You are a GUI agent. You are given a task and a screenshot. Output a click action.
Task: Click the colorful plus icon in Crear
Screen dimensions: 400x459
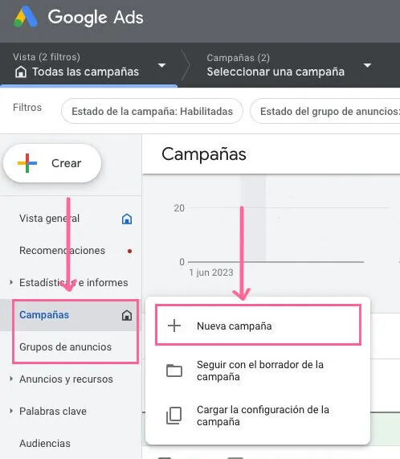[x=27, y=163]
